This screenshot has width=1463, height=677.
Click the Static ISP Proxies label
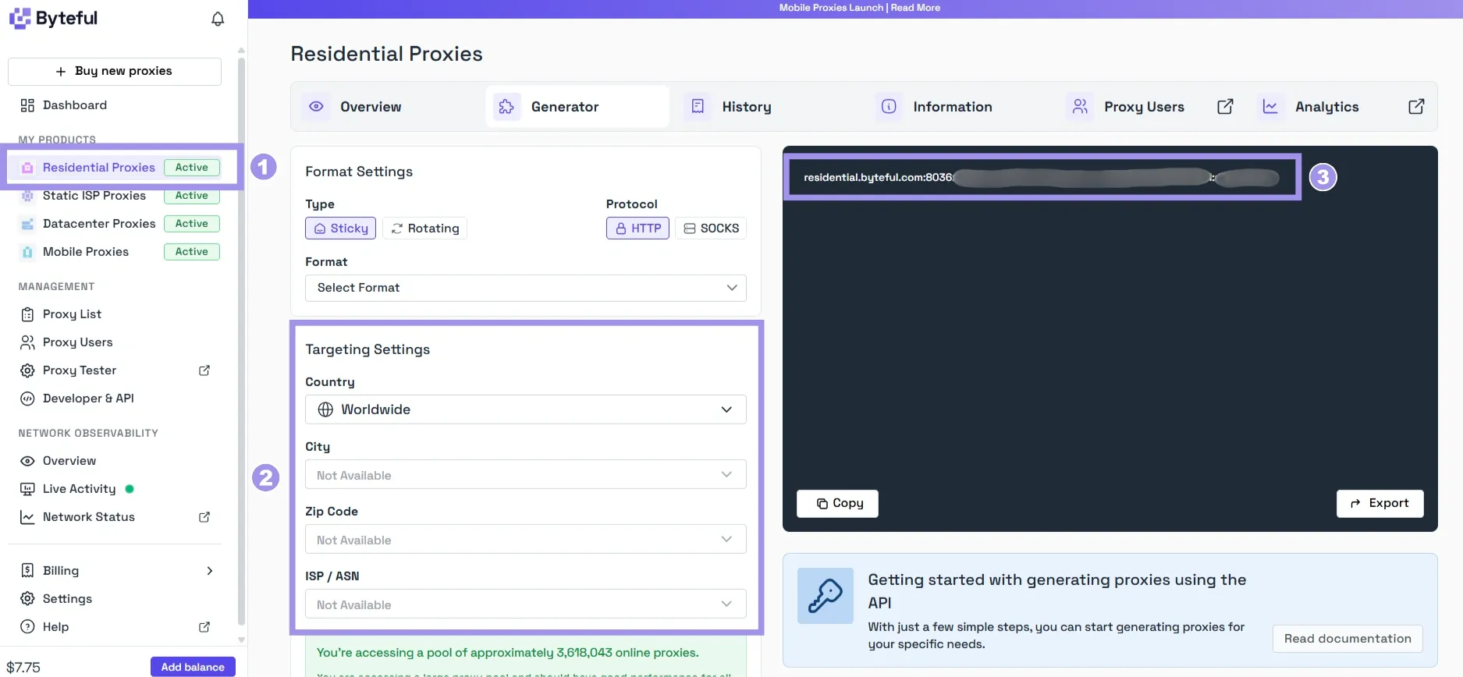point(94,196)
